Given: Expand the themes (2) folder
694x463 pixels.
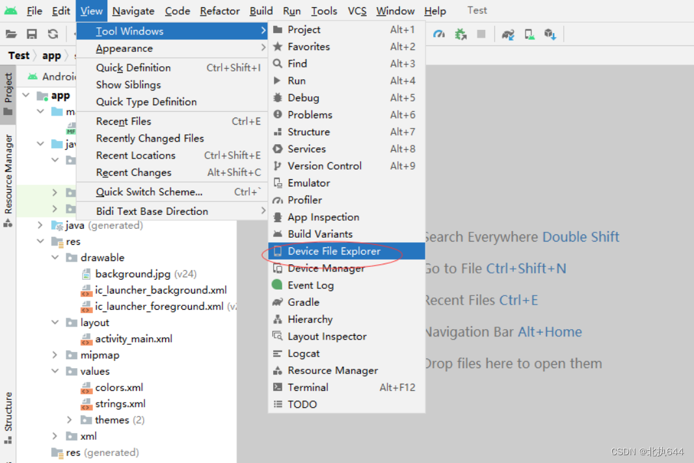Looking at the screenshot, I should pyautogui.click(x=70, y=419).
